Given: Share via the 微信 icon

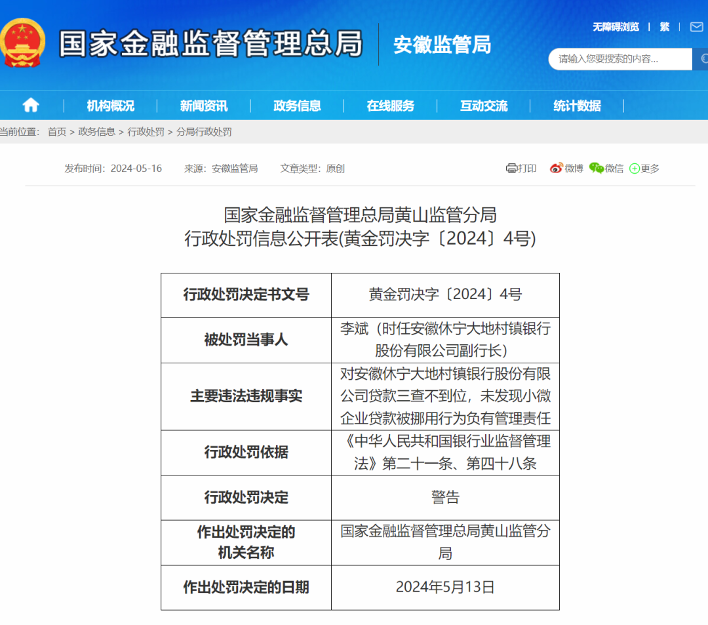Looking at the screenshot, I should coord(596,169).
